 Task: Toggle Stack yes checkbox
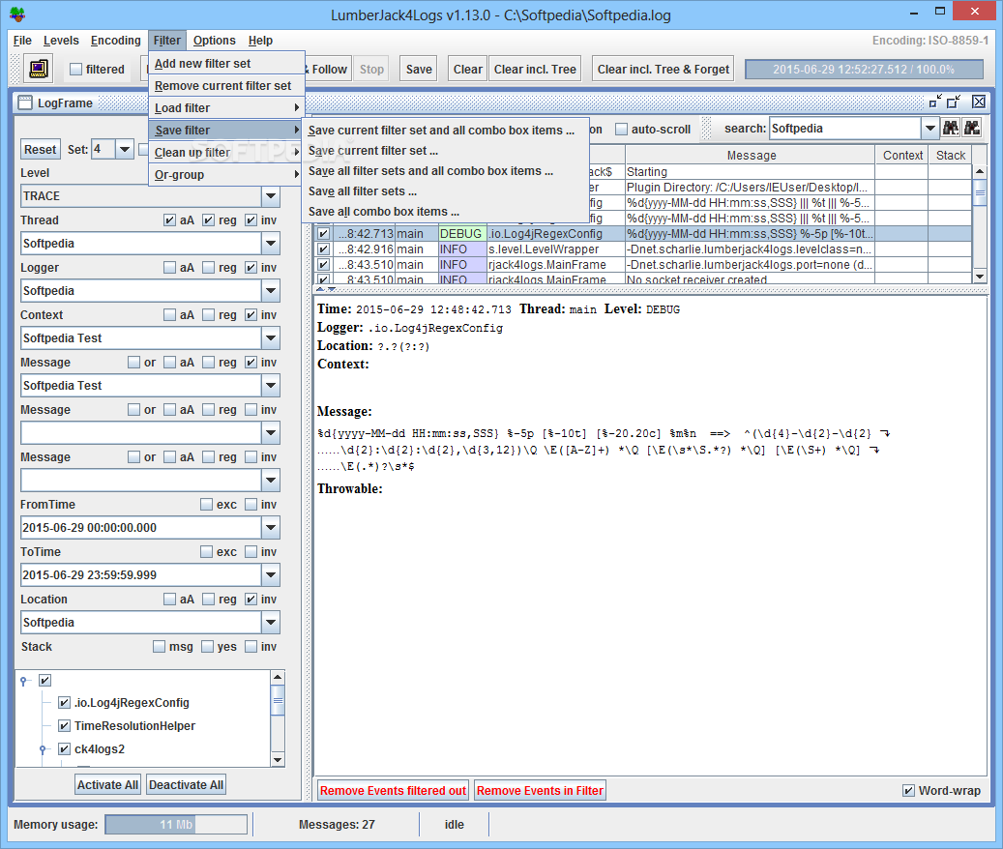207,646
